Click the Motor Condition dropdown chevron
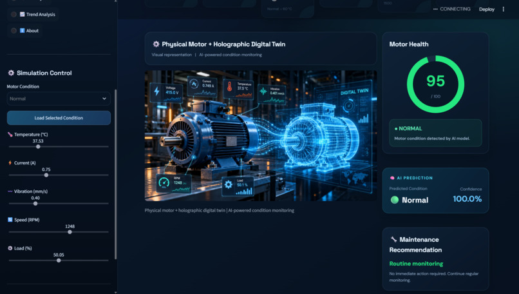Viewport: 519px width, 294px height. (104, 99)
